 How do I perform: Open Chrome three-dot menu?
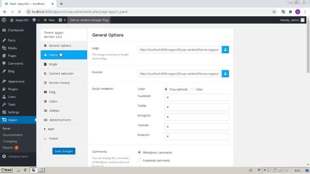(x=305, y=12)
